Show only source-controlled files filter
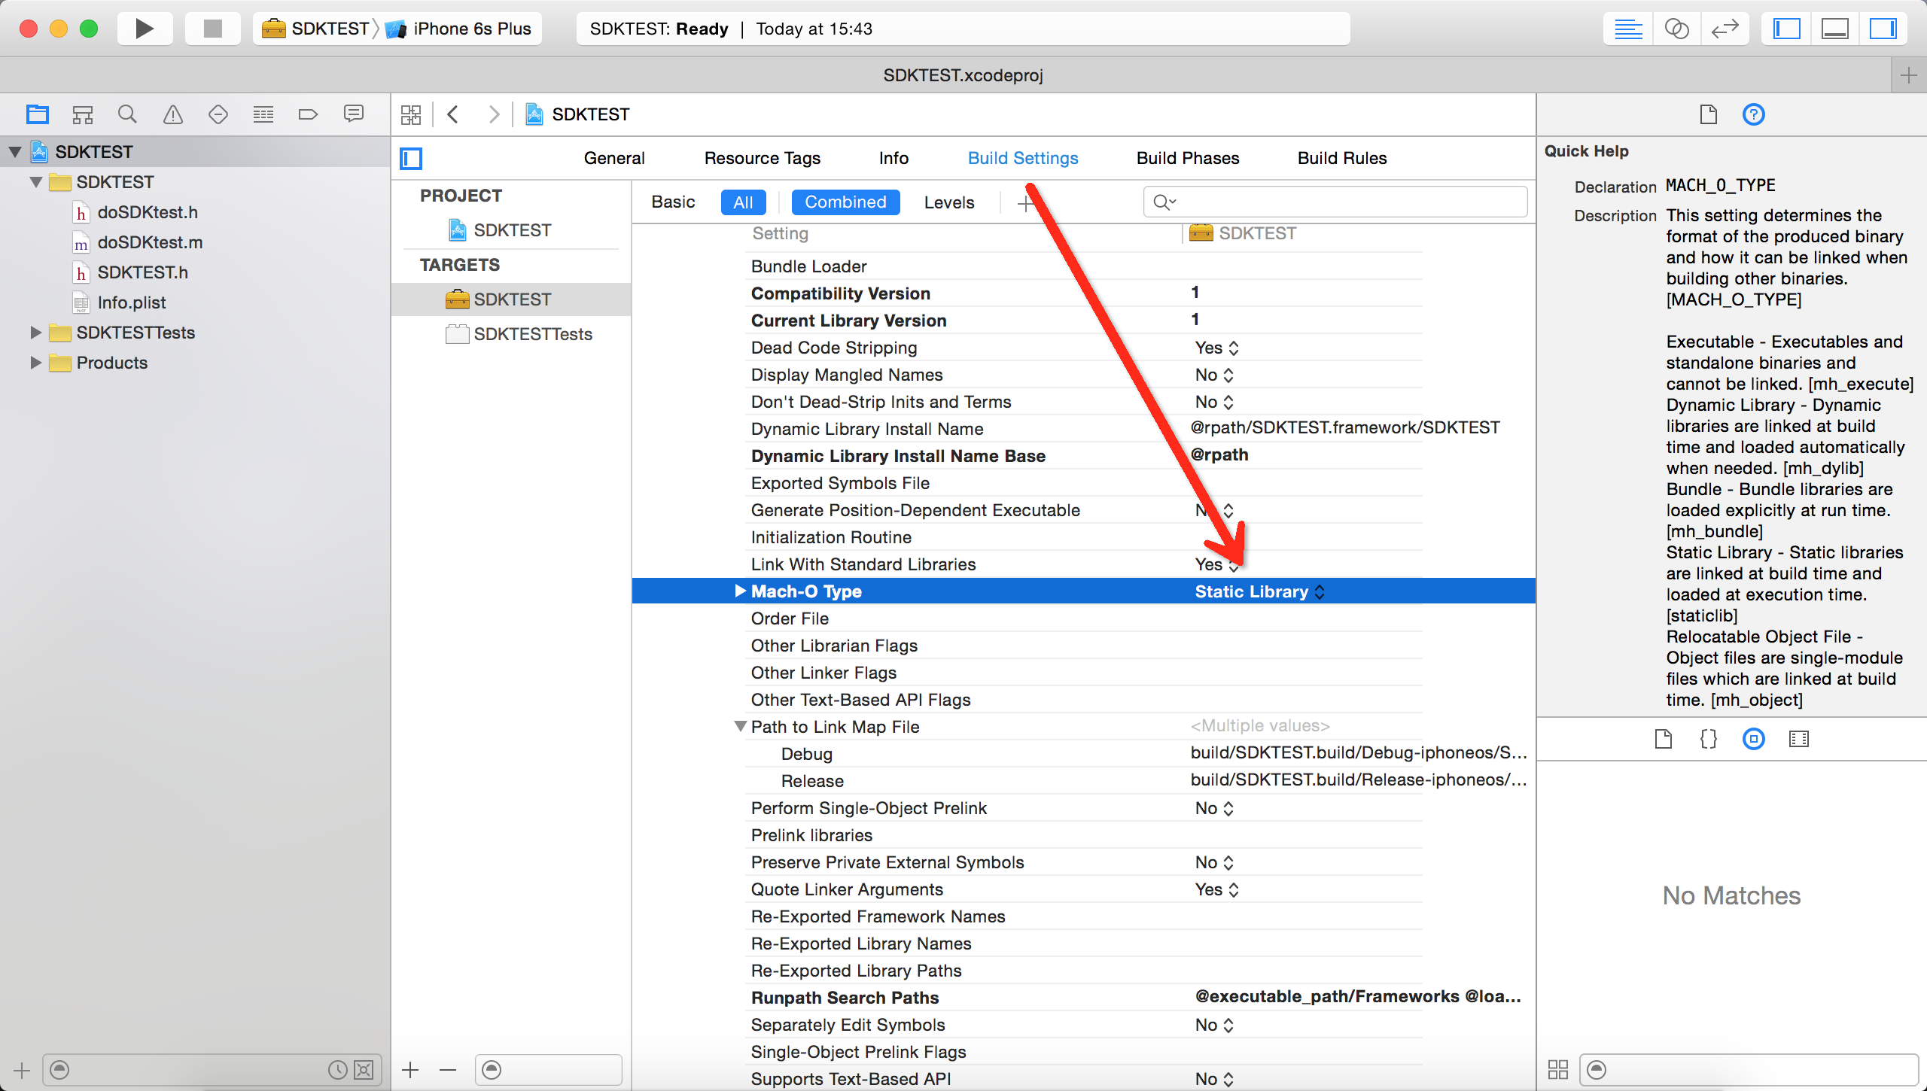Screen dimensions: 1927x1091 tap(364, 1069)
